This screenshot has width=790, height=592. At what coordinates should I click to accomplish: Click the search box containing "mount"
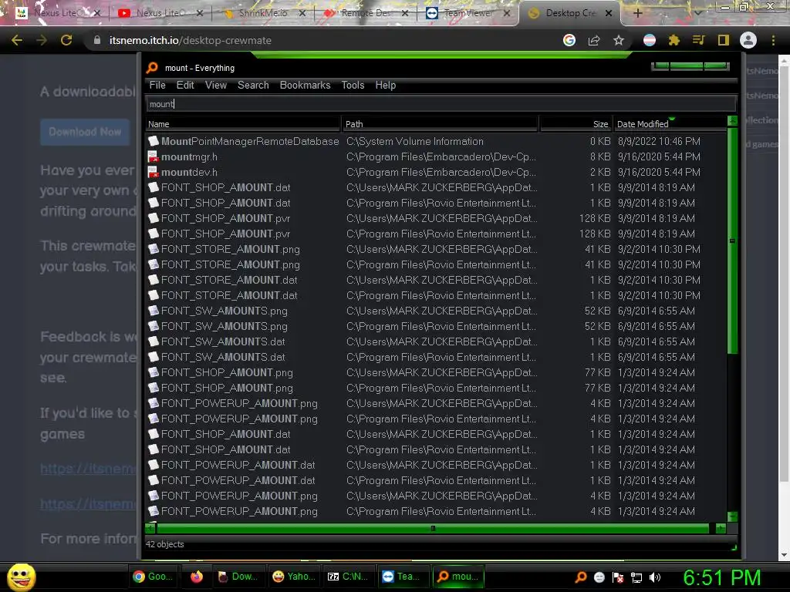(441, 104)
